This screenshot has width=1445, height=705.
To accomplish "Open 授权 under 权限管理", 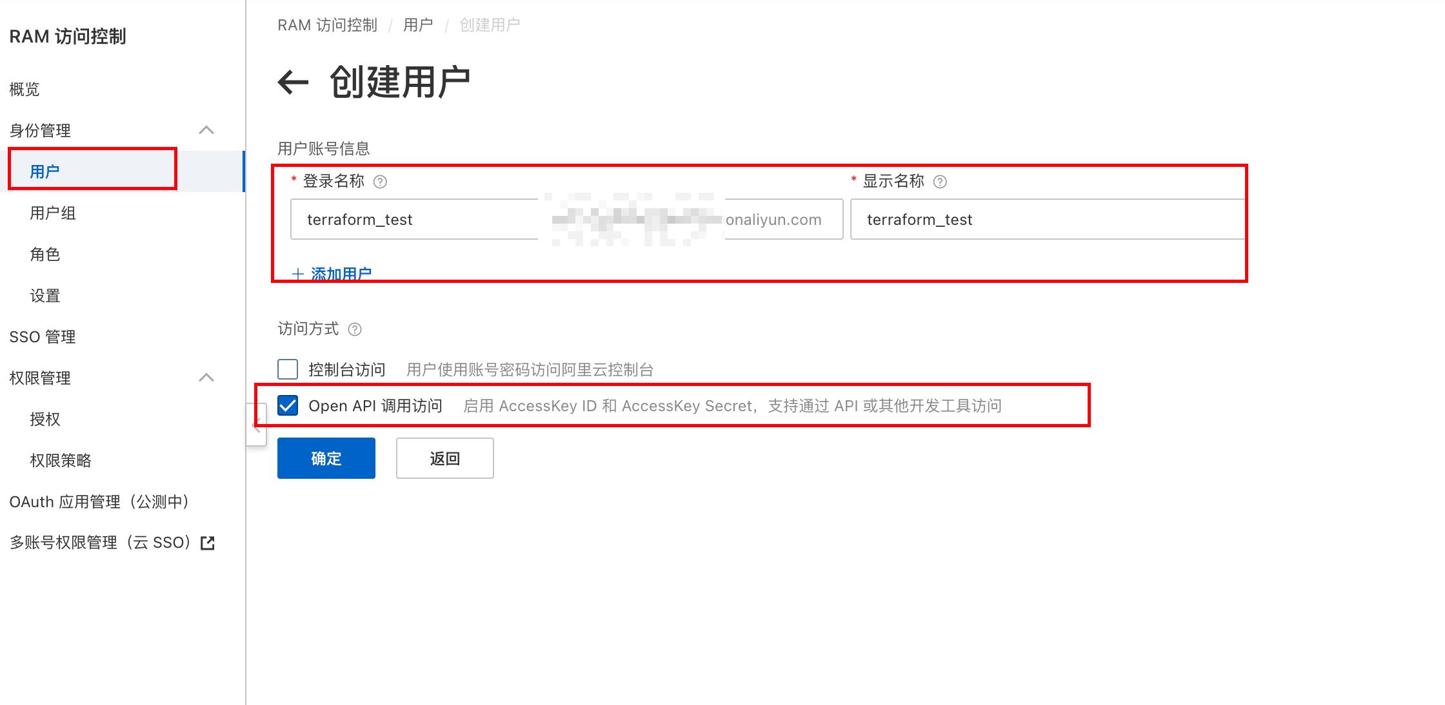I will (45, 419).
